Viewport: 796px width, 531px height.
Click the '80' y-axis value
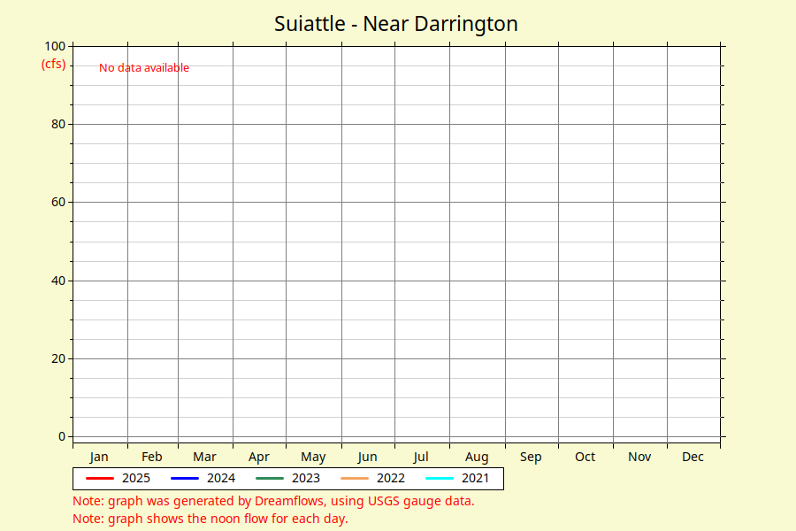(x=58, y=124)
